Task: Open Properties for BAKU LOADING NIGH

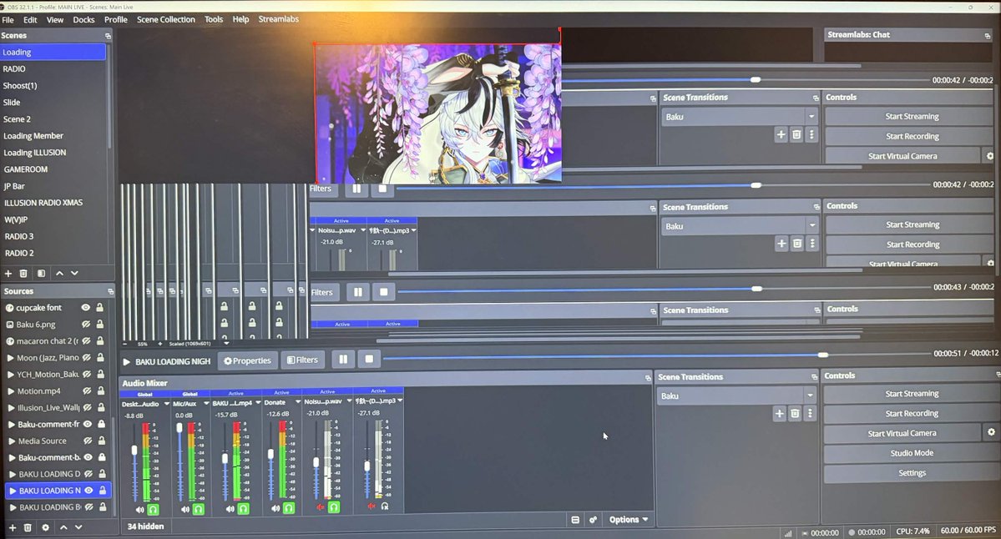Action: click(247, 360)
